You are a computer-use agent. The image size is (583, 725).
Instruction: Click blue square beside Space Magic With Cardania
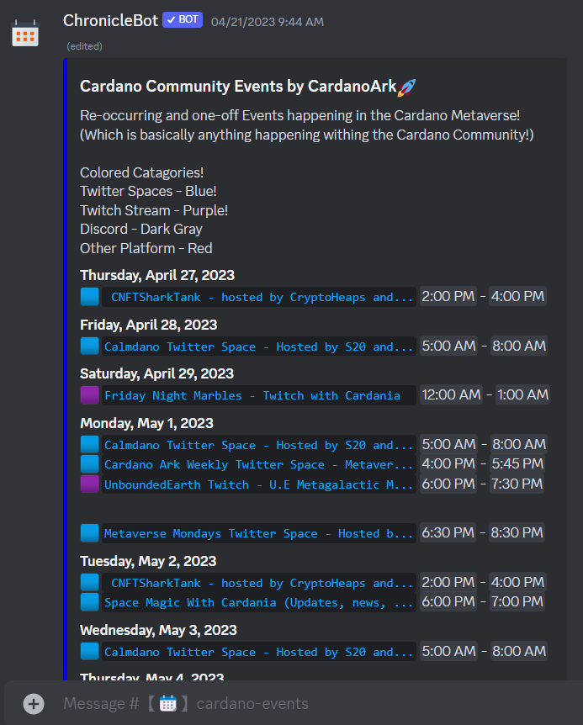(x=90, y=601)
